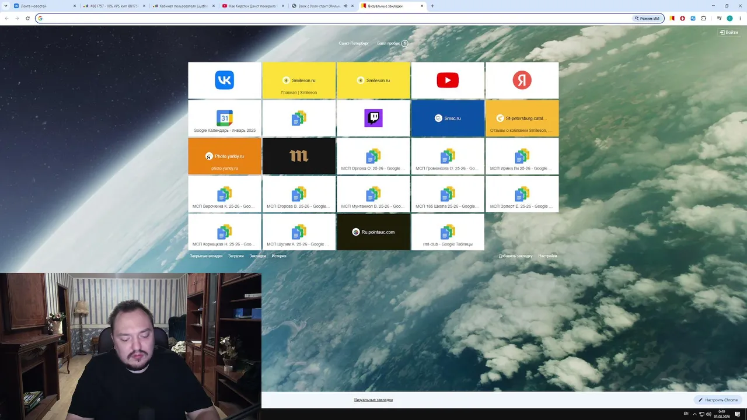Open the Windows notification center icon
Image resolution: width=747 pixels, height=420 pixels.
738,414
